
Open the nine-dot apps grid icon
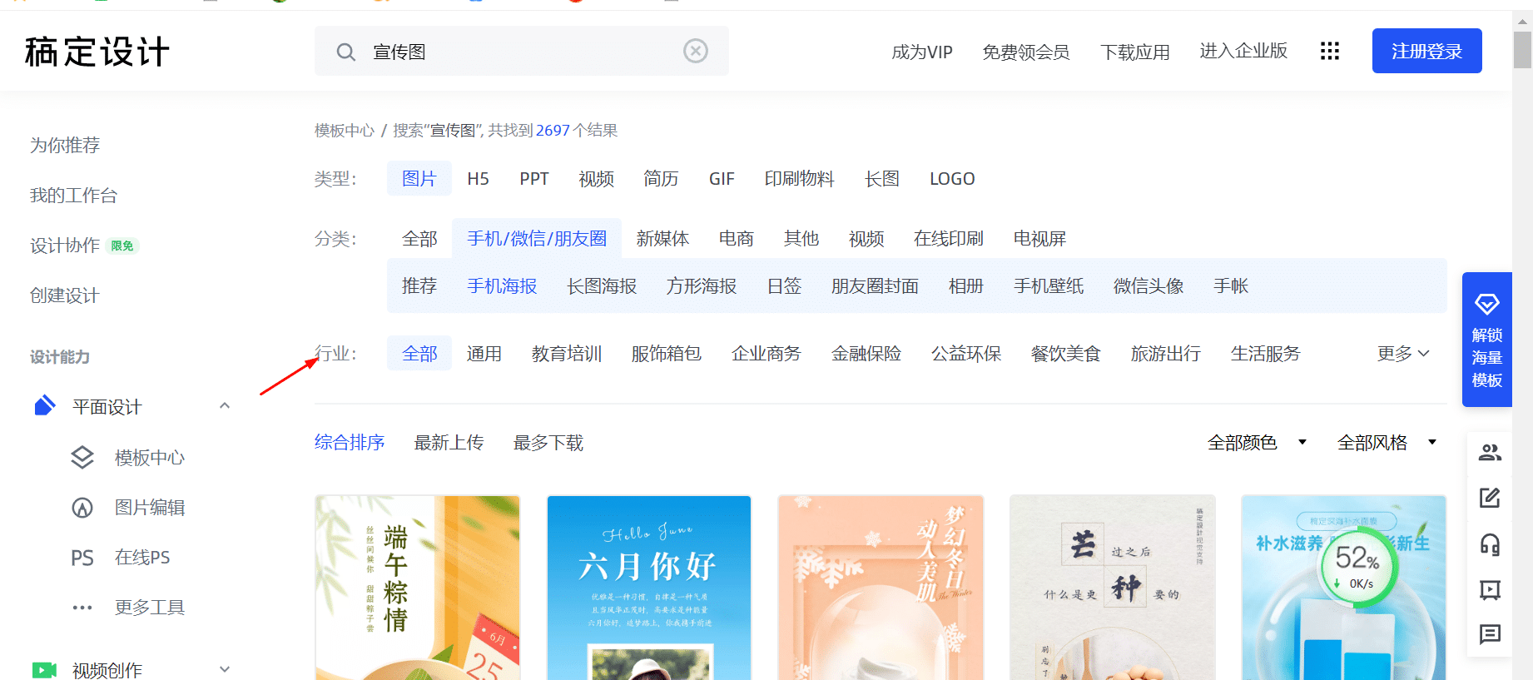click(x=1330, y=51)
